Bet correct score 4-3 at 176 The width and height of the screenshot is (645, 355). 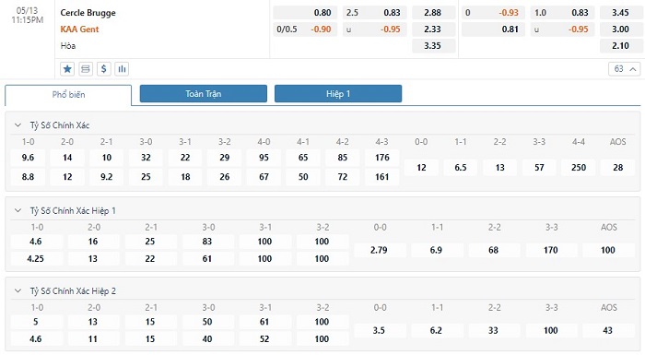point(381,158)
